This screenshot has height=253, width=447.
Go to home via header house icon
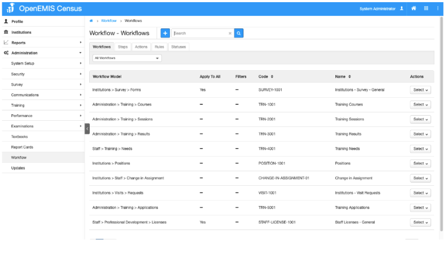(x=414, y=9)
